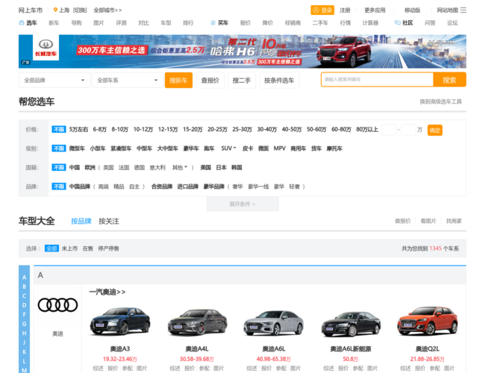This screenshot has width=485, height=373.
Task: Click the 注册 link
Action: 345,10
